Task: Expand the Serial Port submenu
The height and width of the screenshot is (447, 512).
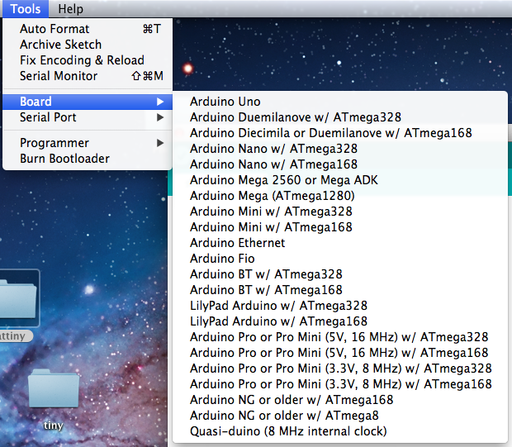Action: (x=88, y=117)
